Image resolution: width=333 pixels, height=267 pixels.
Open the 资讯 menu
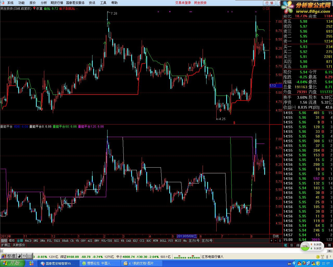coord(92,3)
